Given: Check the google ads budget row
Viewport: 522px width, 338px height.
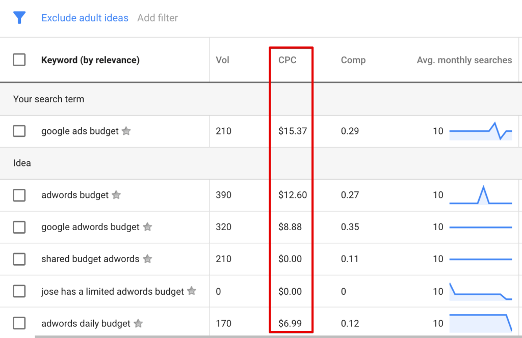Looking at the screenshot, I should pyautogui.click(x=19, y=131).
